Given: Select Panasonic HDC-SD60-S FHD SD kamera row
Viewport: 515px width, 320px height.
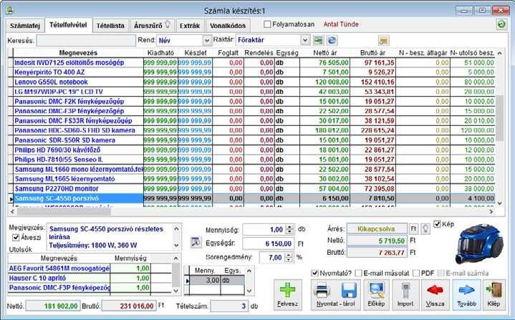Looking at the screenshot, I should 251,130.
